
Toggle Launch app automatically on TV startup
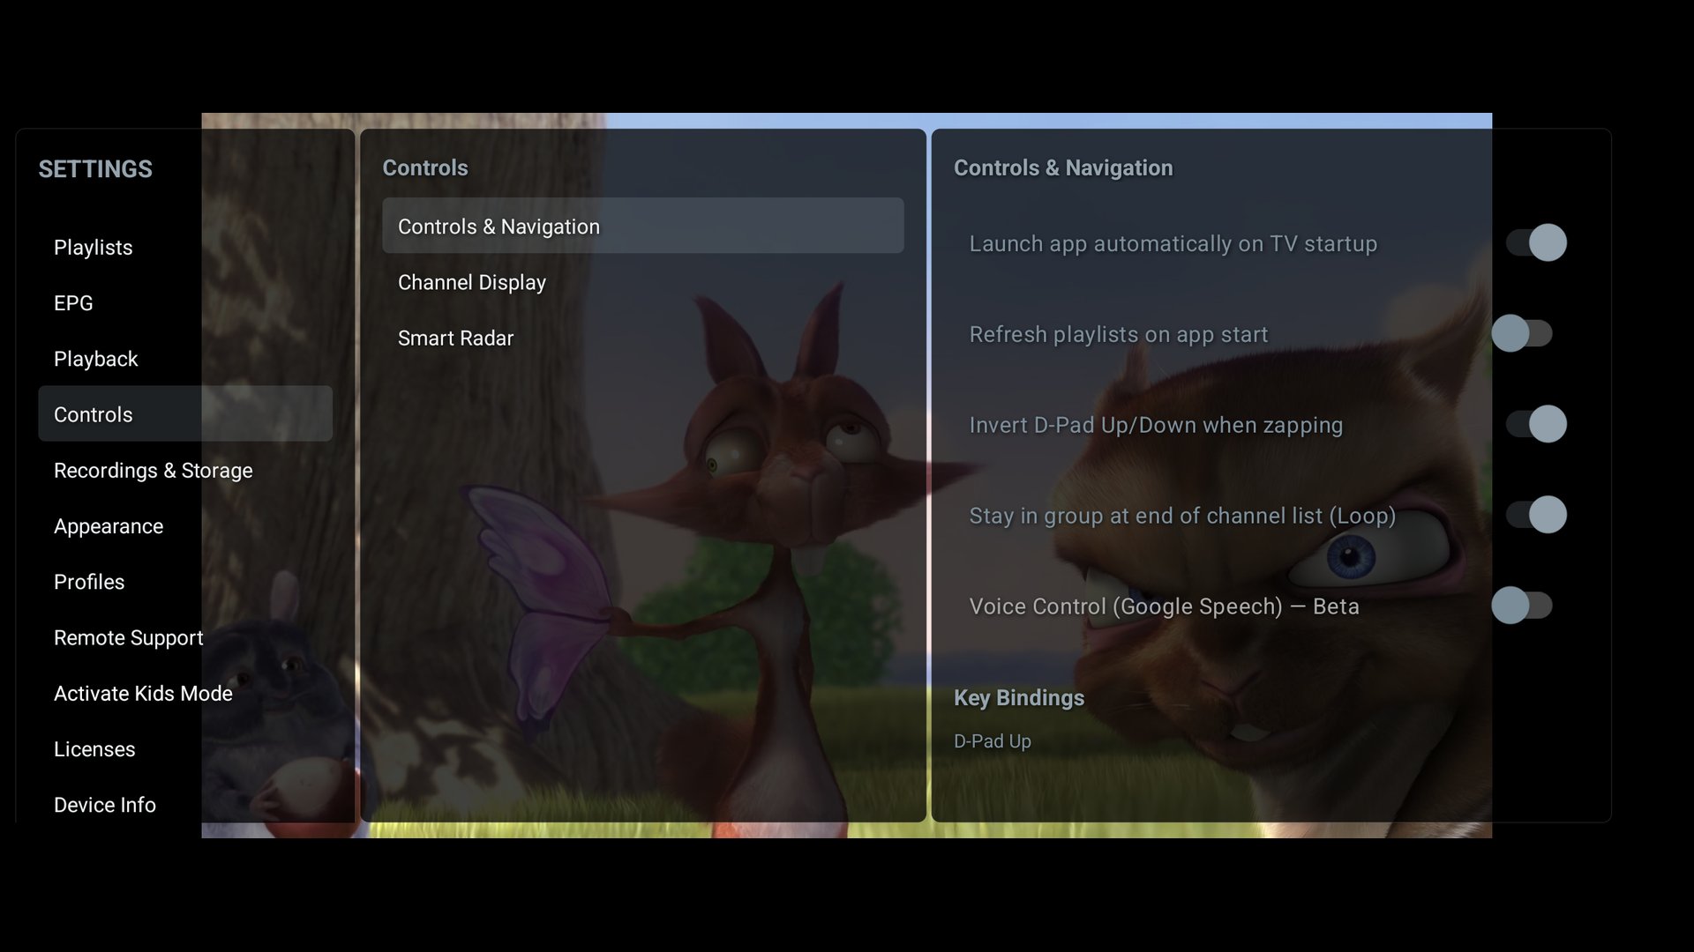pyautogui.click(x=1536, y=242)
